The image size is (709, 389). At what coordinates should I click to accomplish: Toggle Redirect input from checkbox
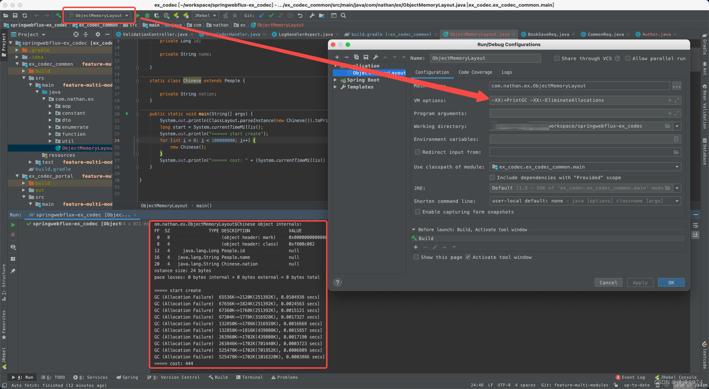pos(418,152)
